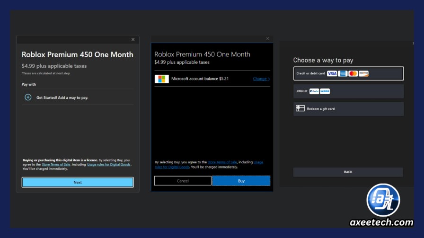The width and height of the screenshot is (424, 238).
Task: Click the plus icon beside Get Started
Action: pos(28,97)
